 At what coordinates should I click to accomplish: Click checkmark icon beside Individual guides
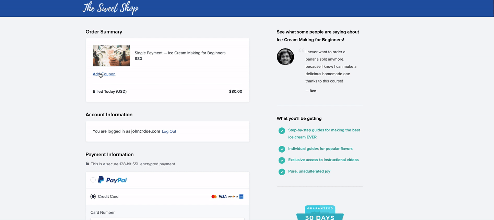coord(282,149)
